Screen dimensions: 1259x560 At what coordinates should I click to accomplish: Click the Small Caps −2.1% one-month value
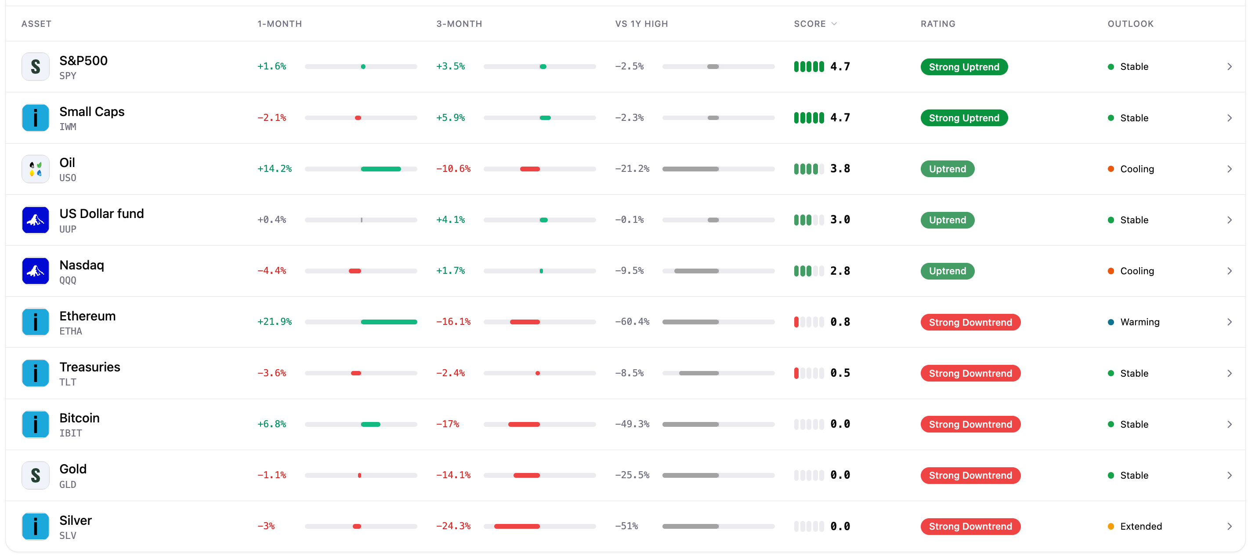[272, 118]
